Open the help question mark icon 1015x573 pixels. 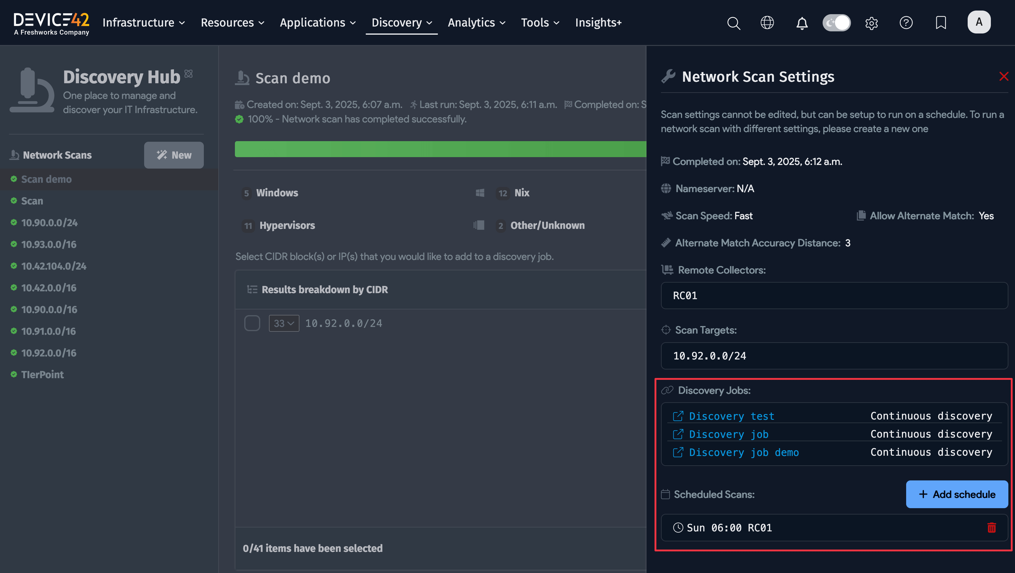906,23
